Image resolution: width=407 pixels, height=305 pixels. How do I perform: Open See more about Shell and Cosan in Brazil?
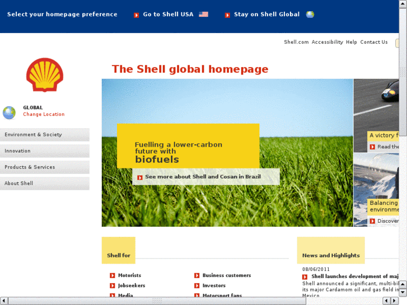pos(203,177)
